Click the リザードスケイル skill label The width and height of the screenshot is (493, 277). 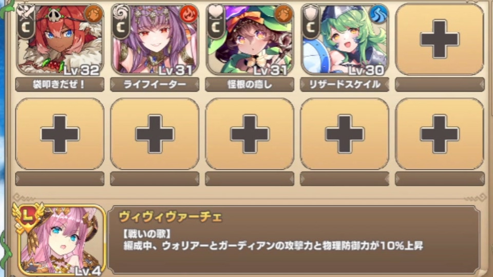pos(345,85)
